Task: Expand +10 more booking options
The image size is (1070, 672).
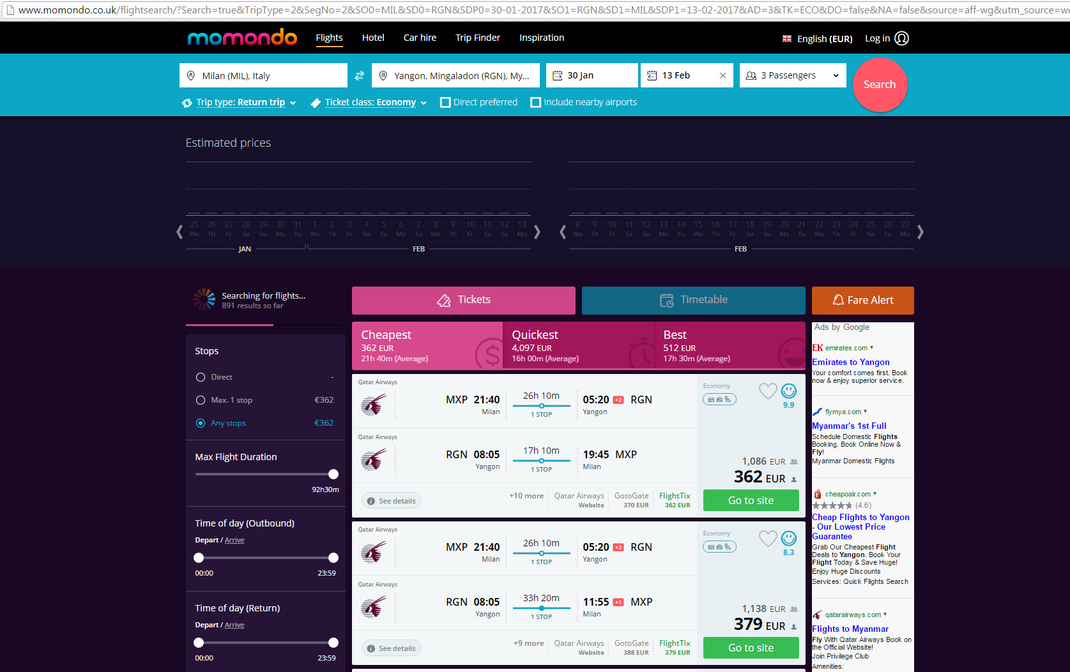Action: click(x=526, y=496)
